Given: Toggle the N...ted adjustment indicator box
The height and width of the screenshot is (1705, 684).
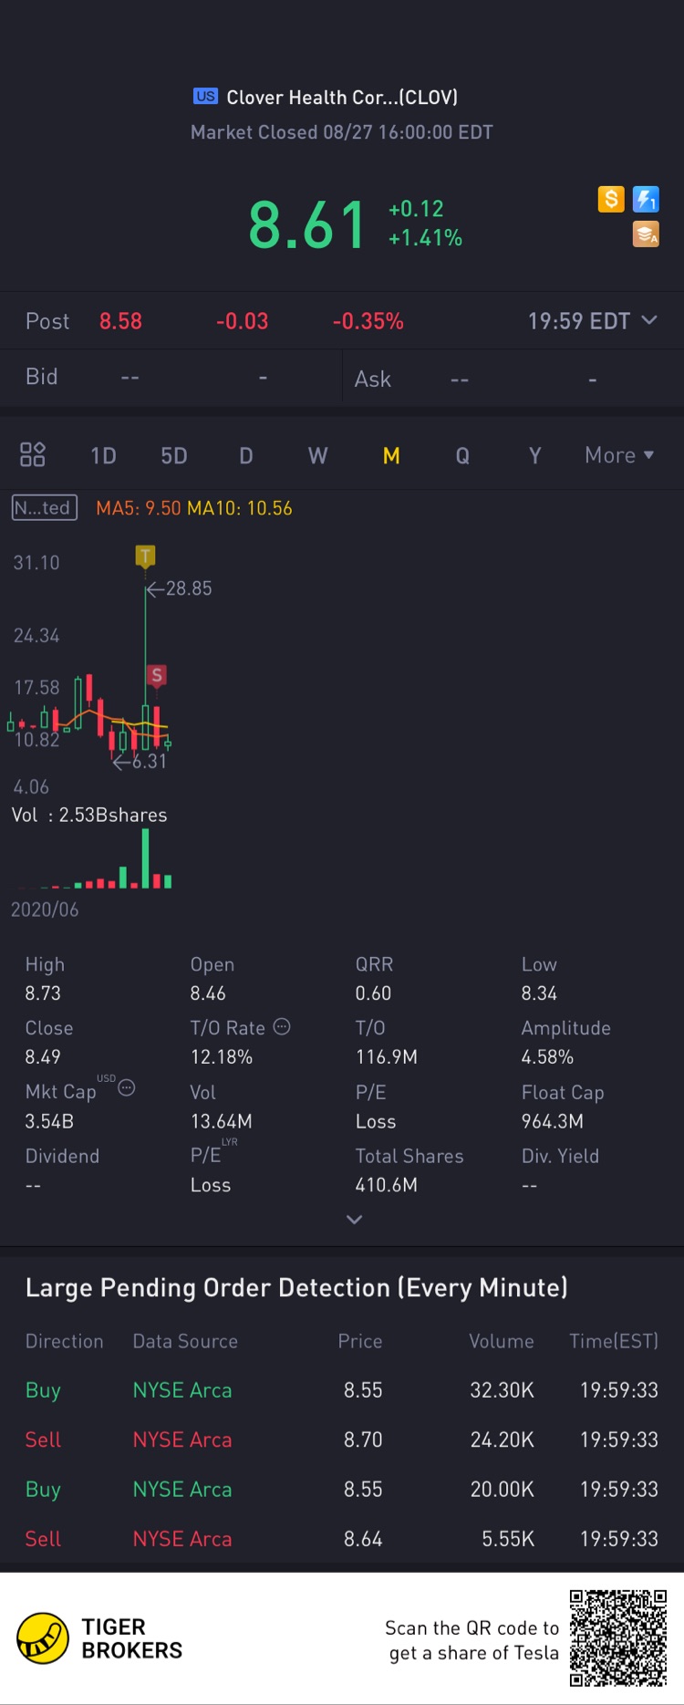Looking at the screenshot, I should coord(44,508).
